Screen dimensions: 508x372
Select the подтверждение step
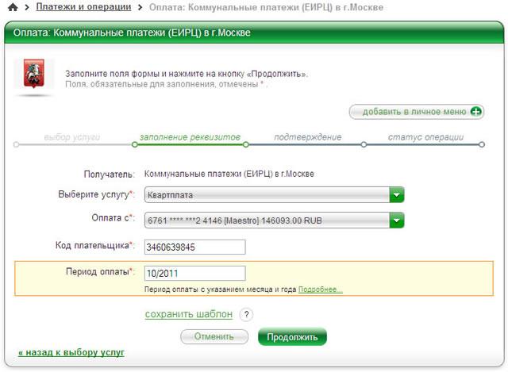coord(308,137)
